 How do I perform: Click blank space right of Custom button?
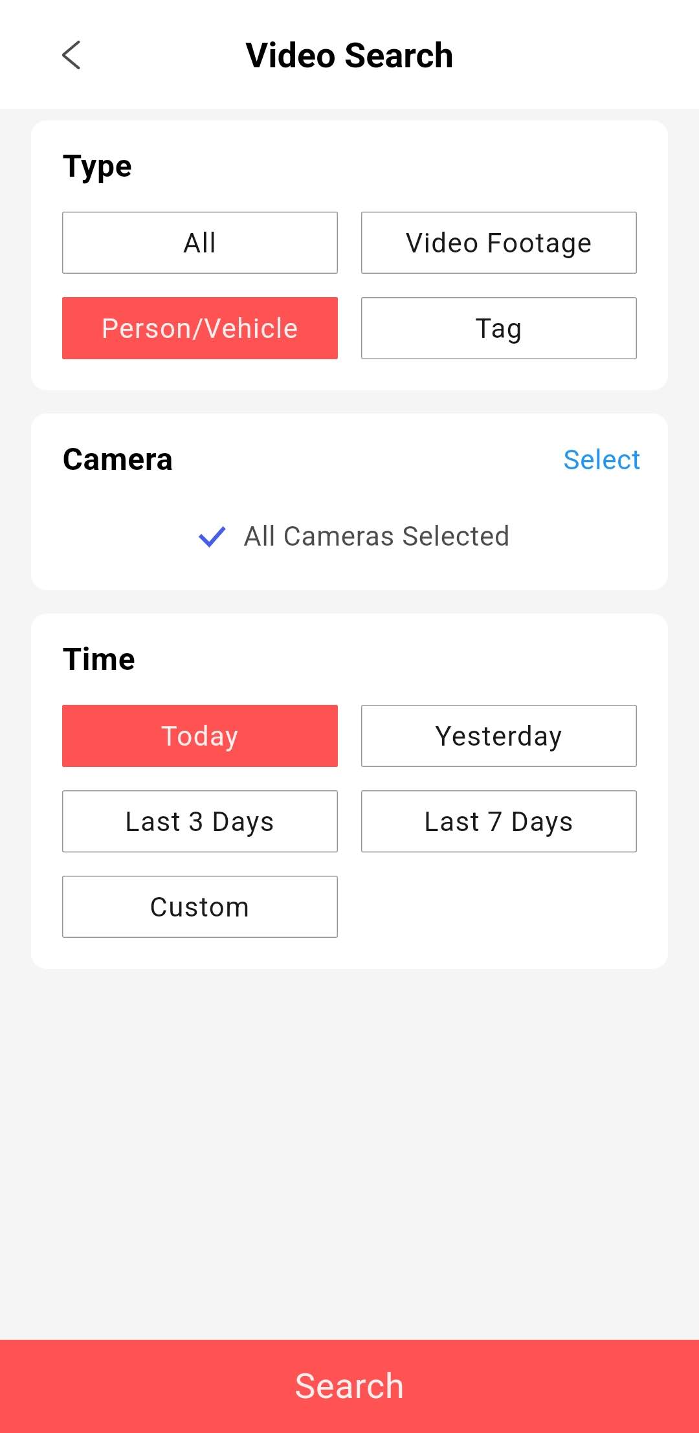(499, 907)
